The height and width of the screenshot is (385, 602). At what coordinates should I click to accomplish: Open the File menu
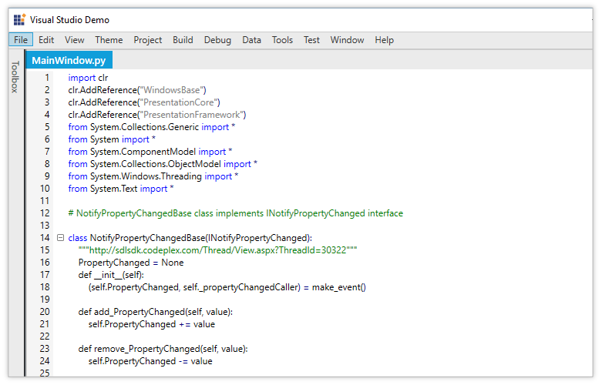21,40
